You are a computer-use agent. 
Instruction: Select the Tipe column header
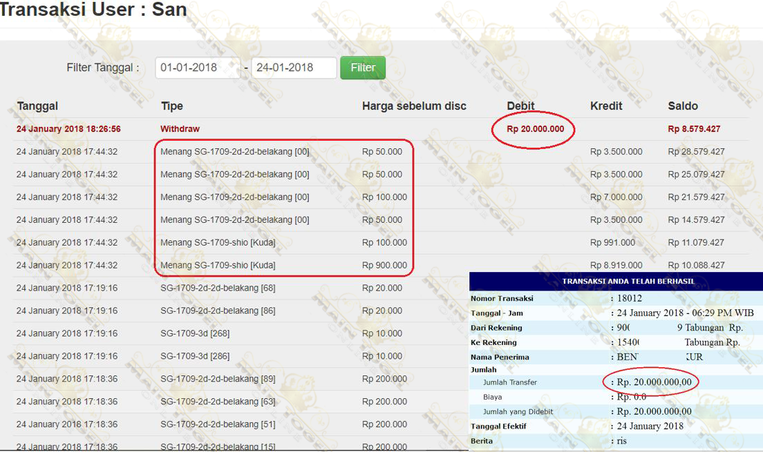point(171,106)
